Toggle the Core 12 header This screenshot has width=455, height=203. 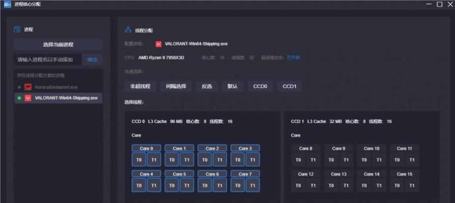pos(306,174)
